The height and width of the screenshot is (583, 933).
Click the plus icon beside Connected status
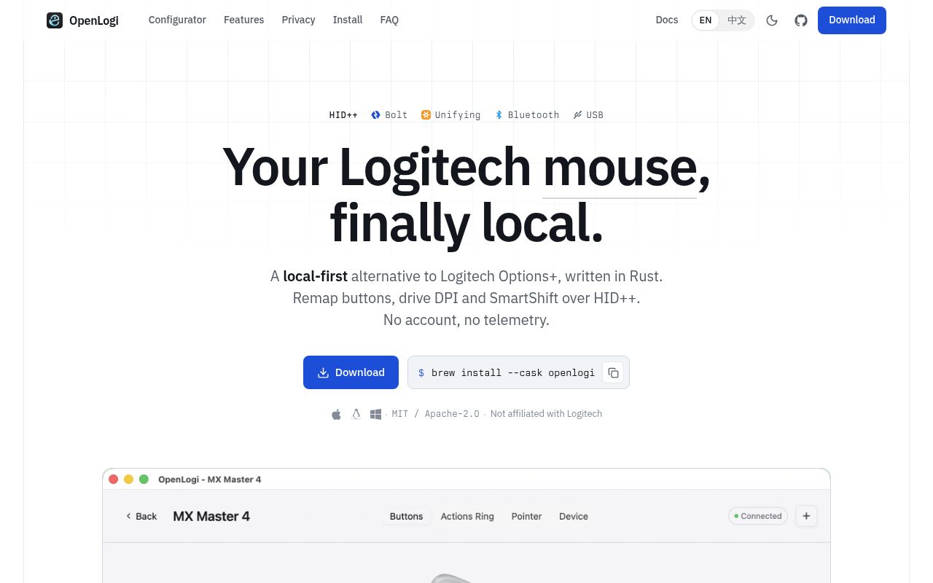coord(806,516)
